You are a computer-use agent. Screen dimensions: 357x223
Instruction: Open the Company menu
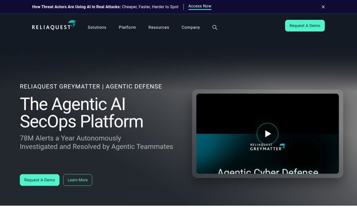(190, 27)
